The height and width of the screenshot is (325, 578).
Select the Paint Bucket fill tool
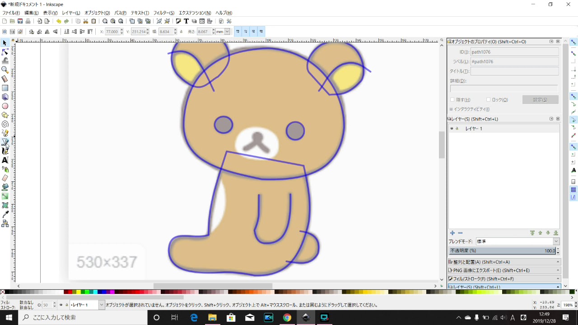5,187
